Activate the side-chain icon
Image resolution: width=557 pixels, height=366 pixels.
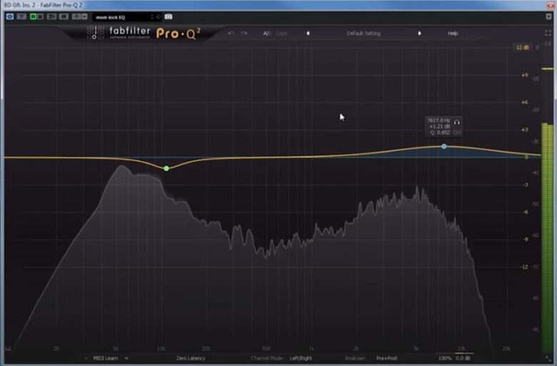coord(76,16)
